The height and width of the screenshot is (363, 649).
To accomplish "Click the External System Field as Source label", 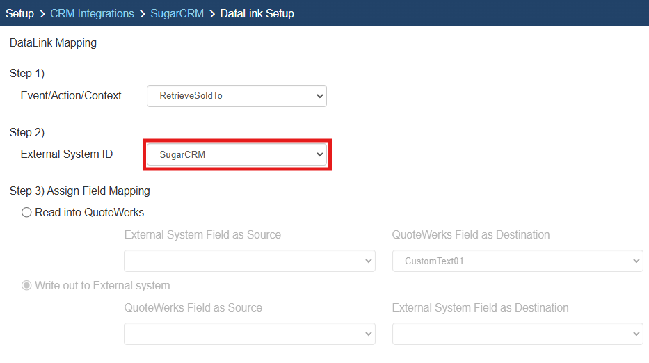I will point(202,235).
